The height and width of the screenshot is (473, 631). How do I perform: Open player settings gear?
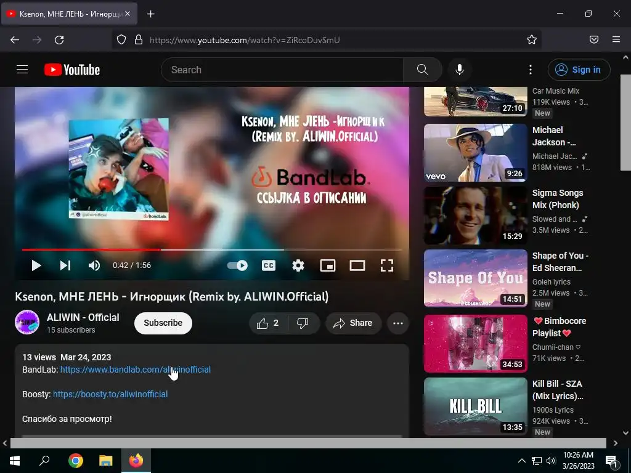pos(298,265)
